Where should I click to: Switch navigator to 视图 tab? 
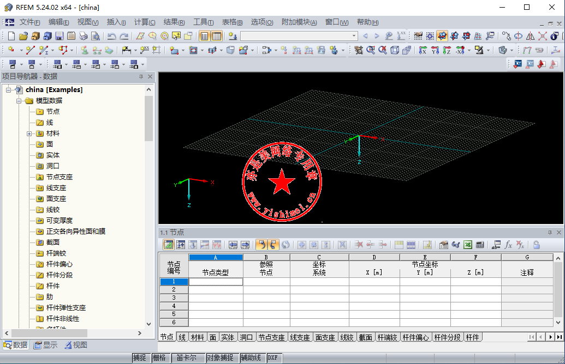(76, 345)
